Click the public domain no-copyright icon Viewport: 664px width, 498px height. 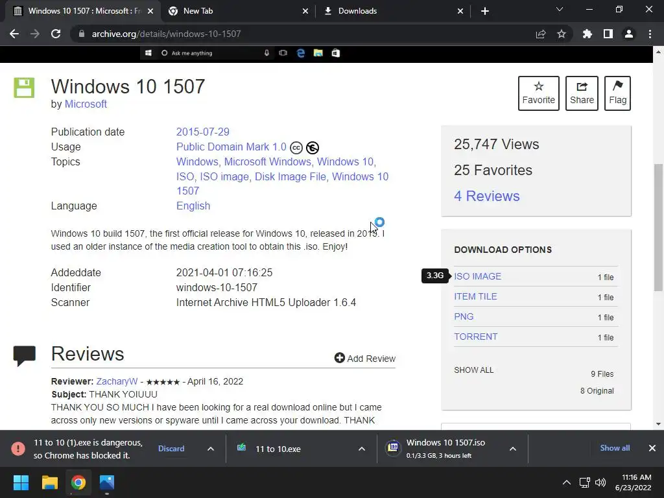coord(313,147)
